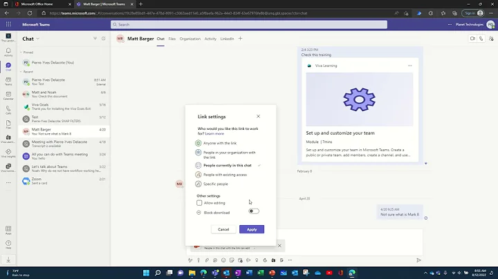Image resolution: width=498 pixels, height=279 pixels.
Task: Open Viva Insights in the sidebar
Action: pyautogui.click(x=8, y=153)
